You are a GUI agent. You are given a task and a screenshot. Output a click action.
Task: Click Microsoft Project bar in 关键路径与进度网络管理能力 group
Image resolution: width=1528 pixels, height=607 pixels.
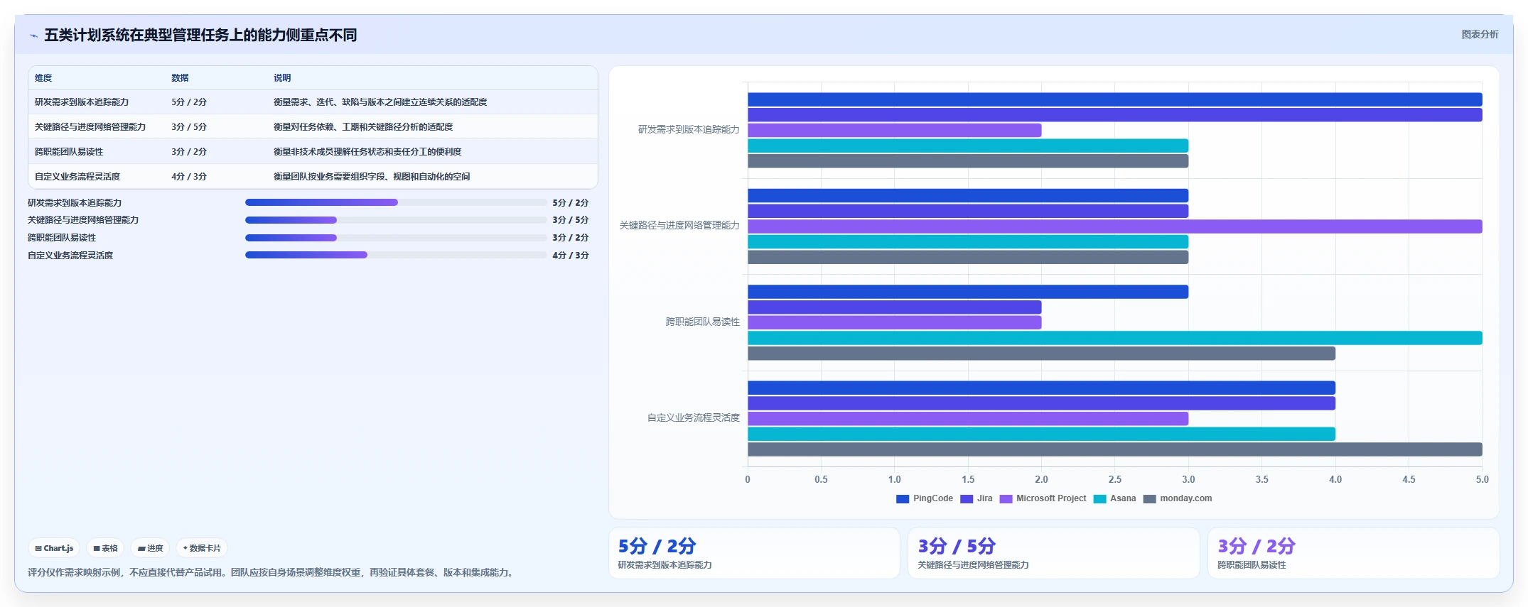1115,226
